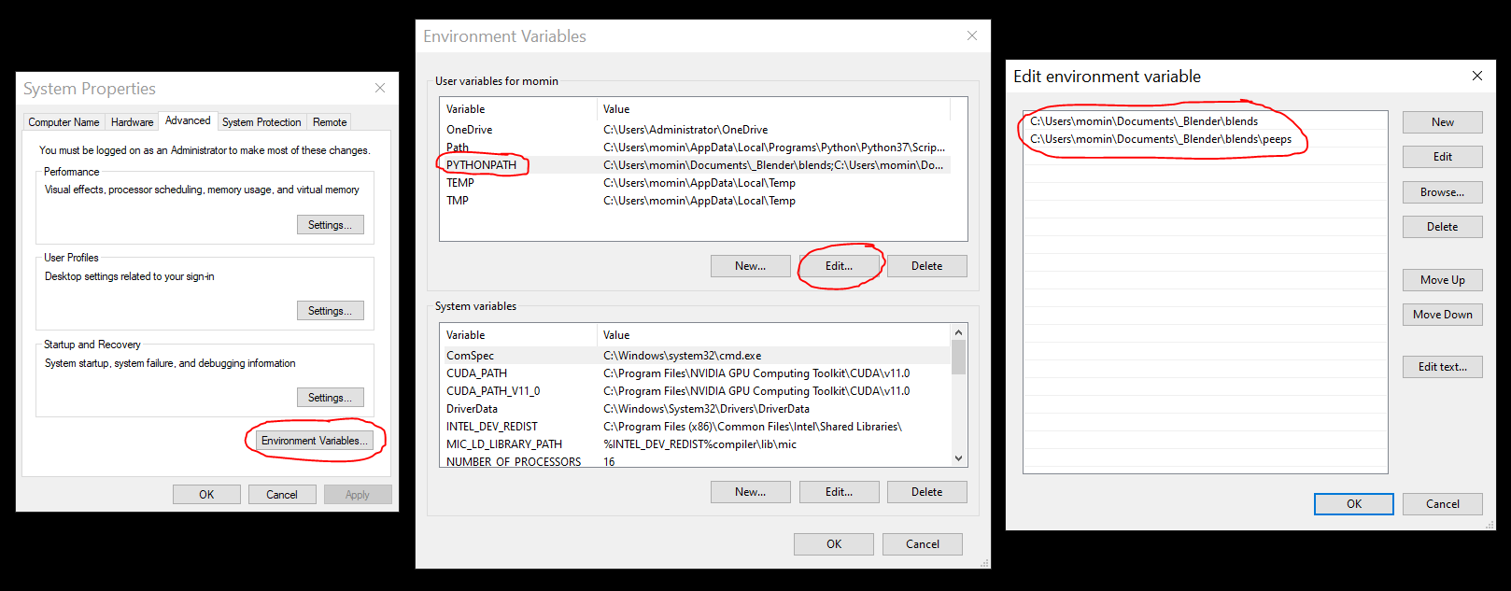Image resolution: width=1511 pixels, height=591 pixels.
Task: Close the Edit environment variable dialog
Action: pos(1476,77)
